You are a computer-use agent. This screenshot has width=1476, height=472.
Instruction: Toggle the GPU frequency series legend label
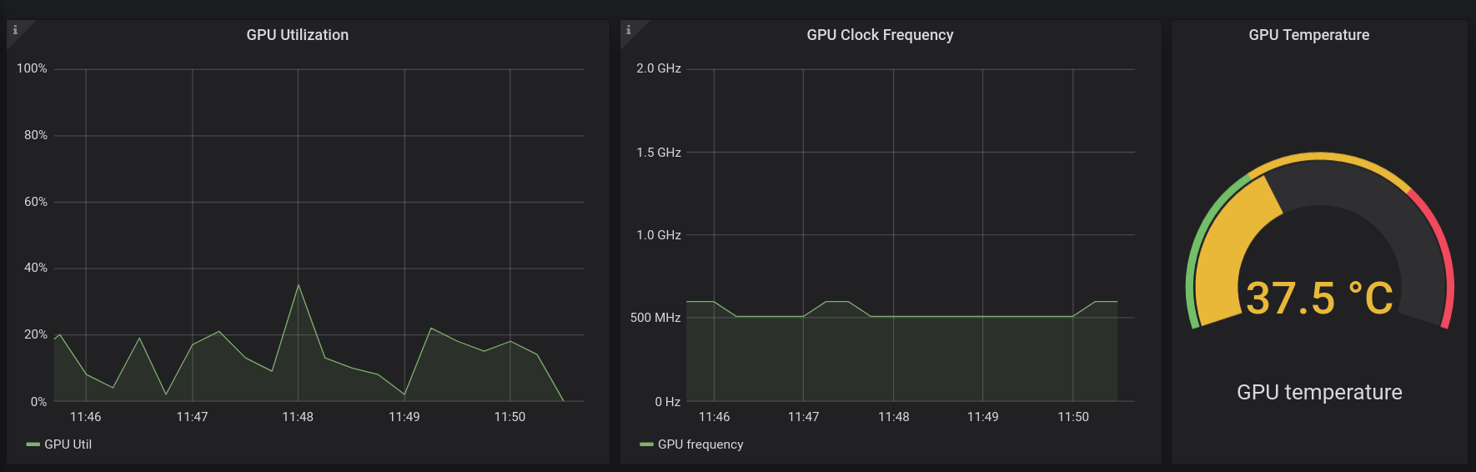tap(700, 444)
